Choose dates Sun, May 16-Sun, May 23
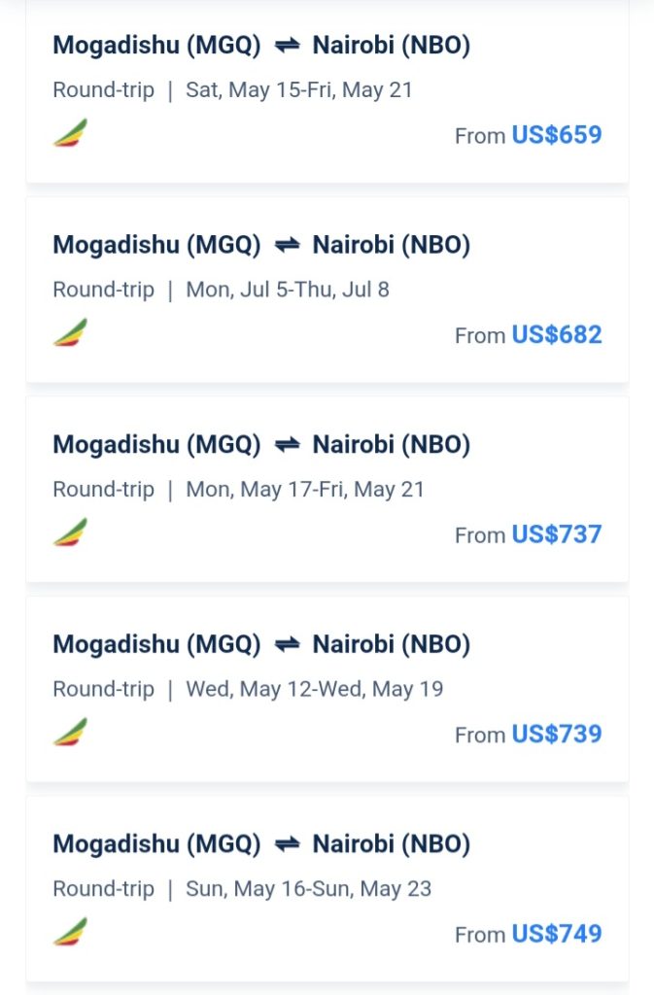The image size is (654, 995). tap(308, 889)
